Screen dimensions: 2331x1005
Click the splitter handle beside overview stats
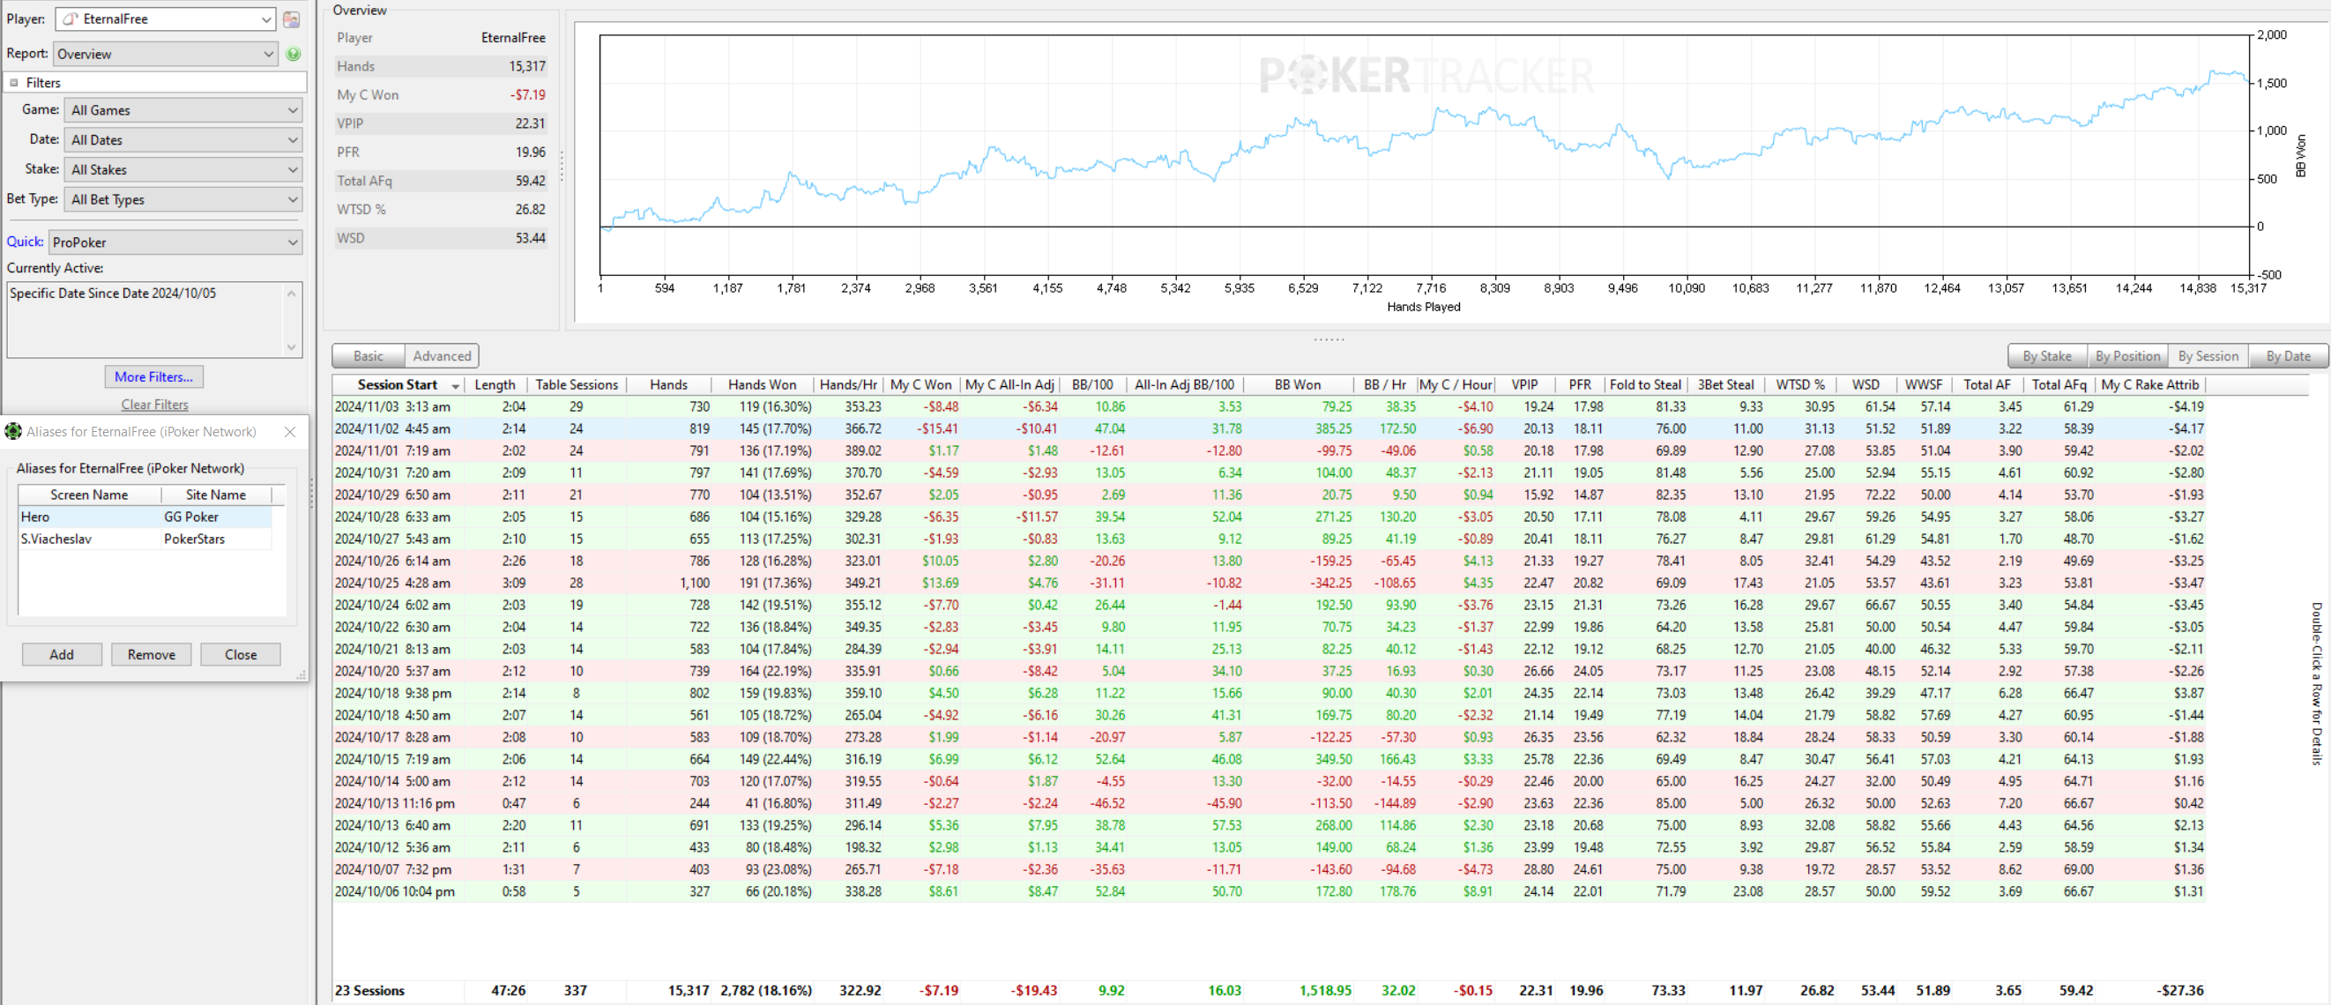point(562,167)
